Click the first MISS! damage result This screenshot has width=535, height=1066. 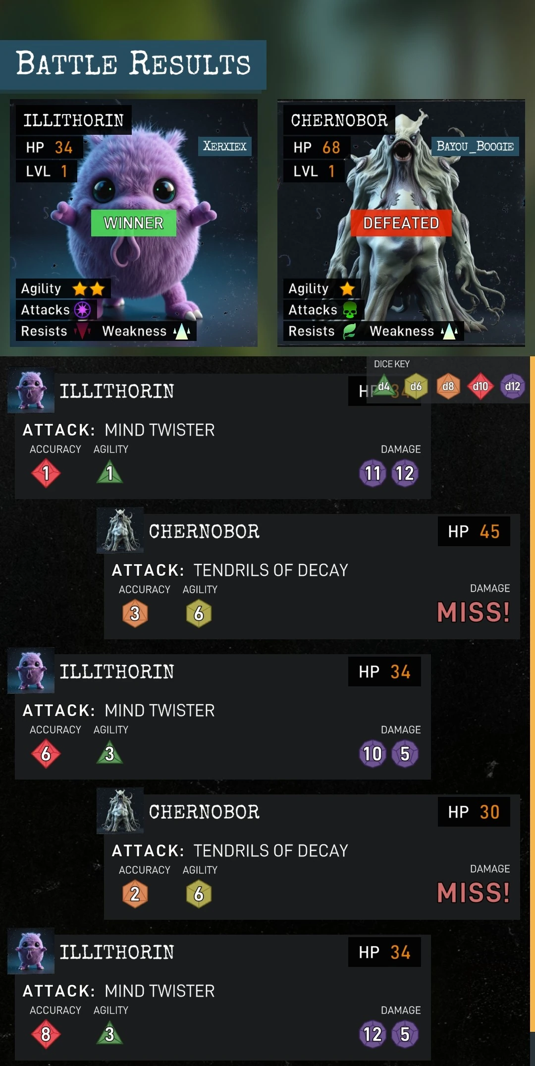(x=474, y=612)
